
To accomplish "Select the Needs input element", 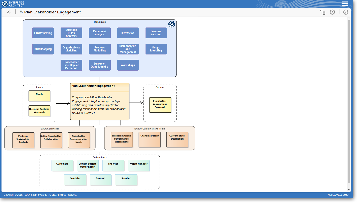I will (x=39, y=96).
